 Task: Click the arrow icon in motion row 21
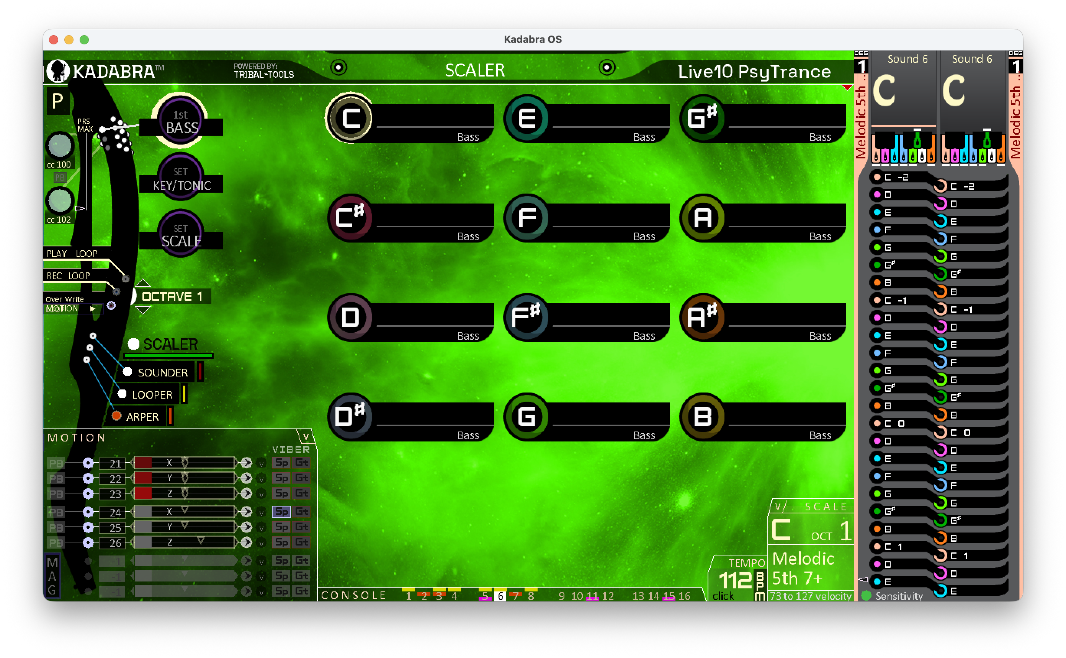[247, 463]
